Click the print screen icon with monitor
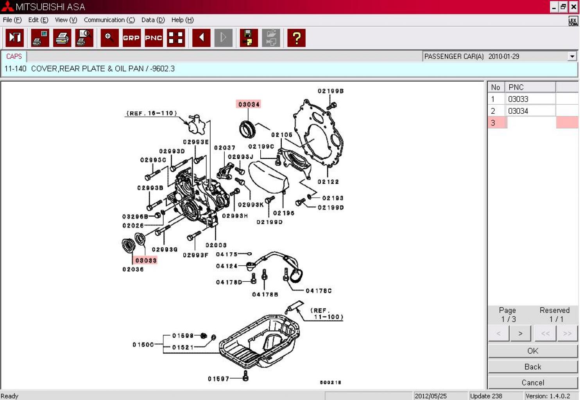This screenshot has height=400, width=580. (x=40, y=38)
